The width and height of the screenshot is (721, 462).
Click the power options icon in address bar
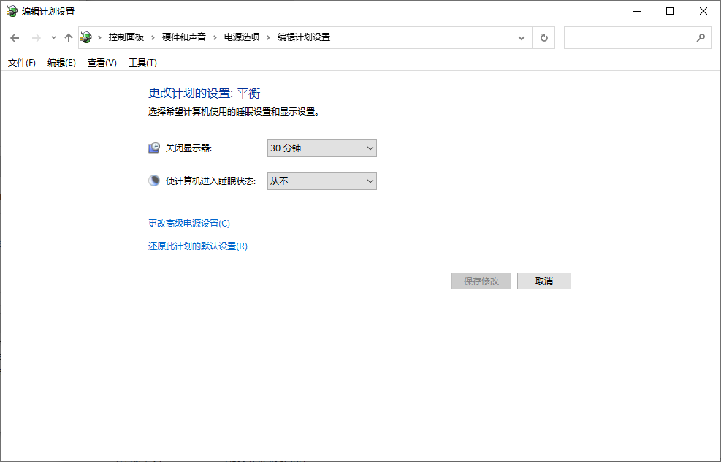tap(86, 37)
